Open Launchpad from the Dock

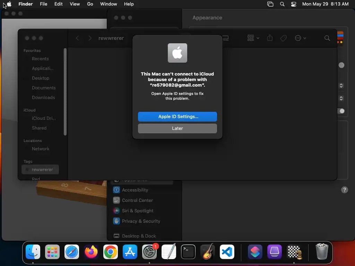52,252
